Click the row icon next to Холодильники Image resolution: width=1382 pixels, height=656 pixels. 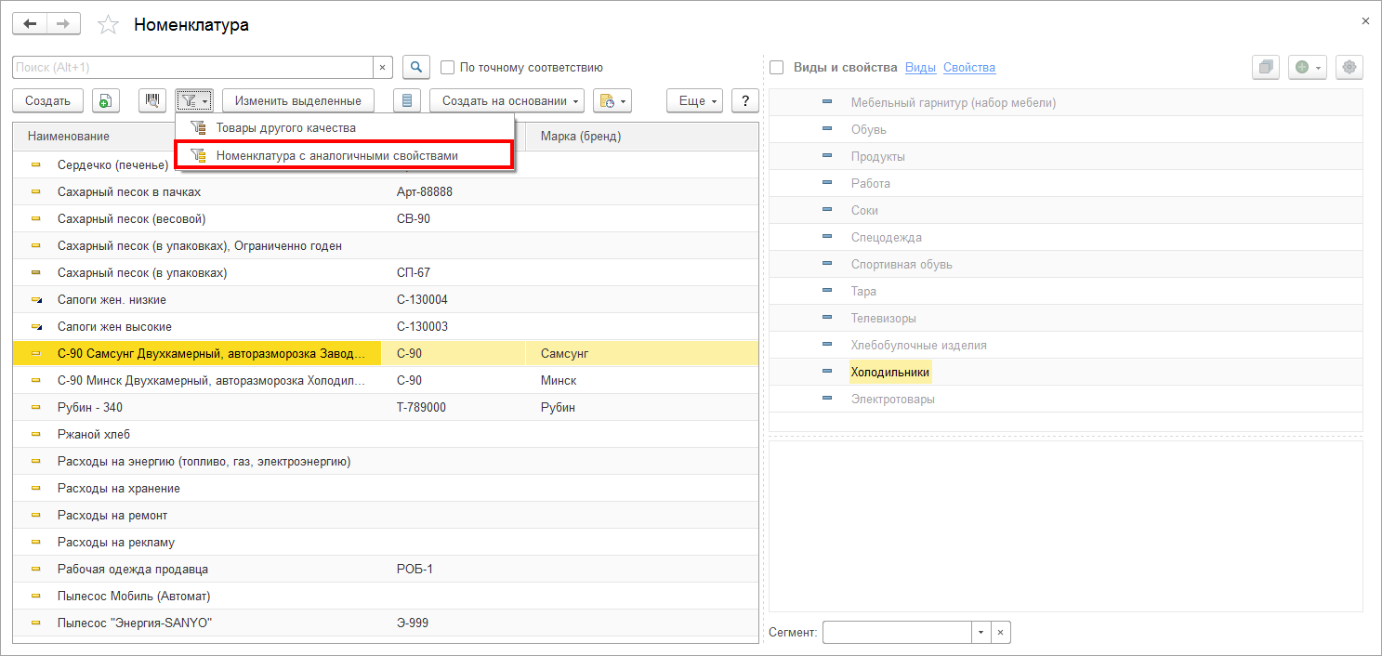point(827,372)
